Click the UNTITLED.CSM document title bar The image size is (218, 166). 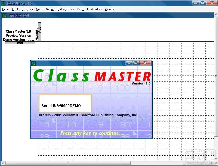pos(108,15)
